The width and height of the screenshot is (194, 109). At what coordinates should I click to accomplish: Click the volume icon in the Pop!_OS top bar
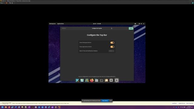coord(142,24)
